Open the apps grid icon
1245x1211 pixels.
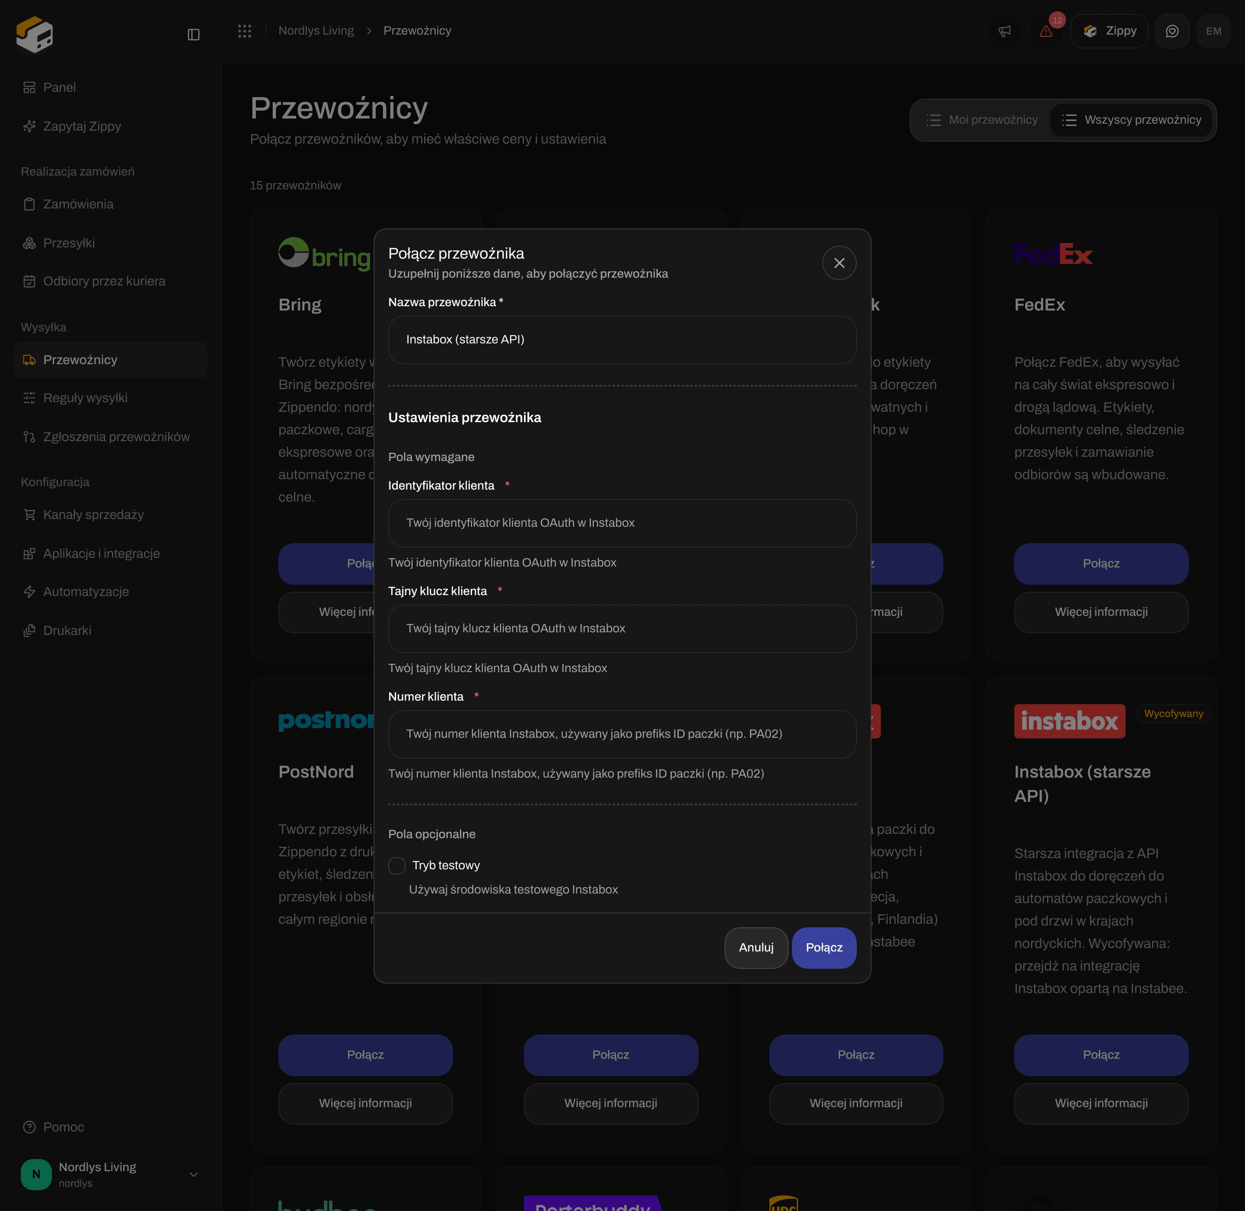coord(245,31)
